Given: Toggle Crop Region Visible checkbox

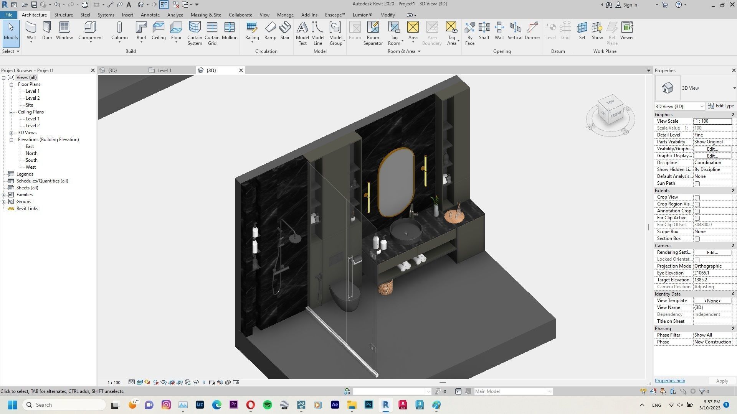Looking at the screenshot, I should pyautogui.click(x=697, y=204).
